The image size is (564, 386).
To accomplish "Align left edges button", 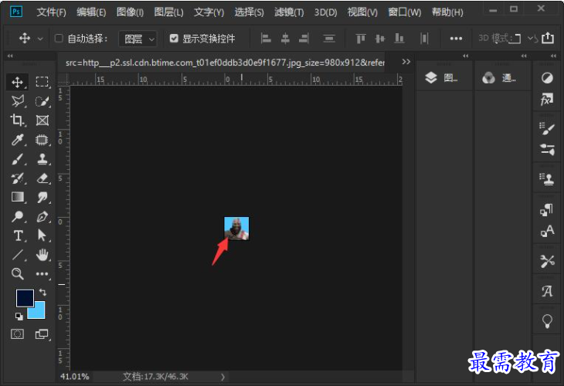I will pos(266,38).
